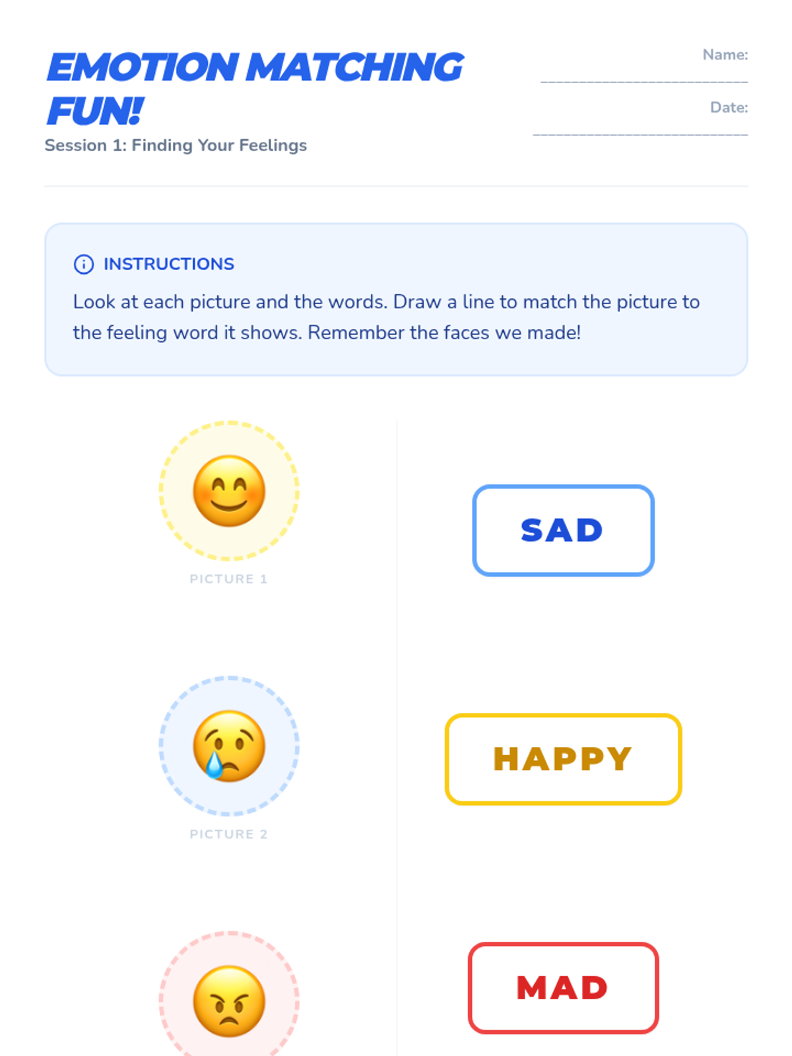Click the PICTURE 2 caption
Screen dimensions: 792x1056
(x=228, y=834)
